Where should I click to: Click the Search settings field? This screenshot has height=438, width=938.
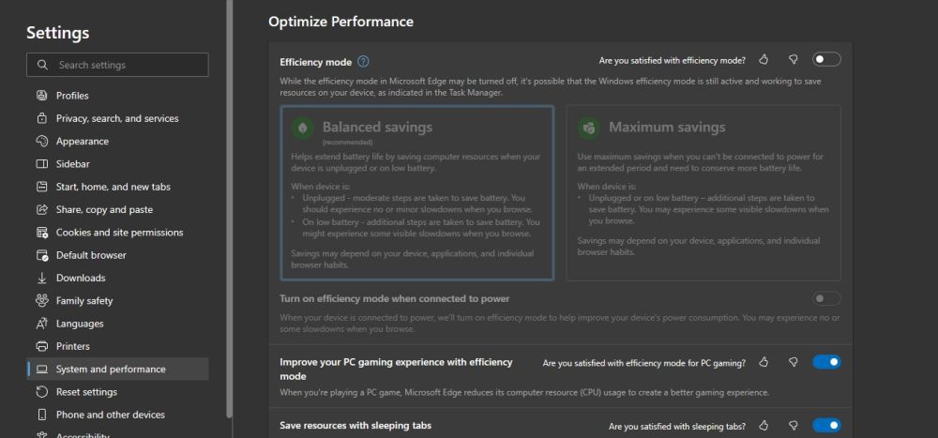[117, 65]
